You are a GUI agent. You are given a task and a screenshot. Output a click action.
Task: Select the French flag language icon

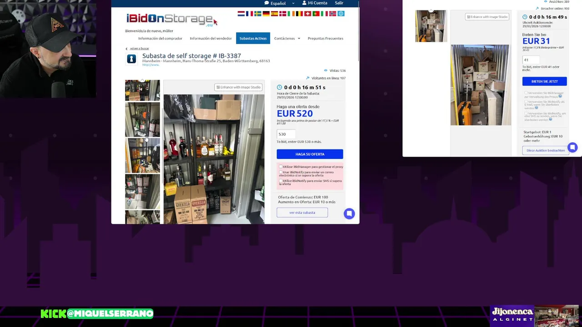pyautogui.click(x=249, y=14)
